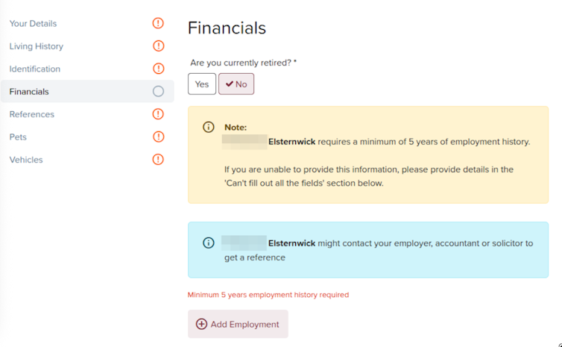562x347 pixels.
Task: Switch to the References section
Action: pos(32,115)
